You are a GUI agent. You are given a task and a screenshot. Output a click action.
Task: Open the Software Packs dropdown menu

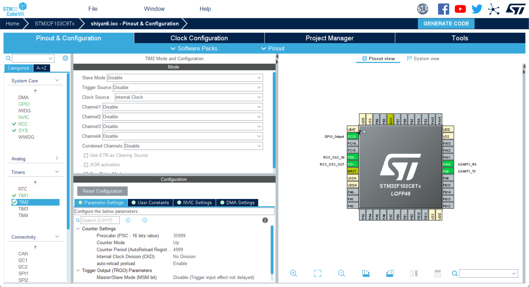[194, 48]
